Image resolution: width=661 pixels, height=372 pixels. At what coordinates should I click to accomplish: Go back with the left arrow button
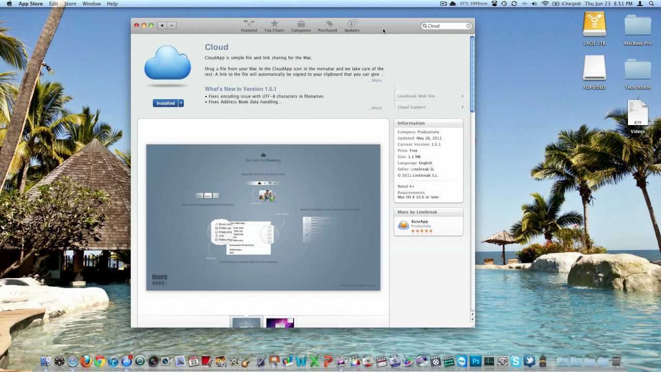tap(162, 25)
